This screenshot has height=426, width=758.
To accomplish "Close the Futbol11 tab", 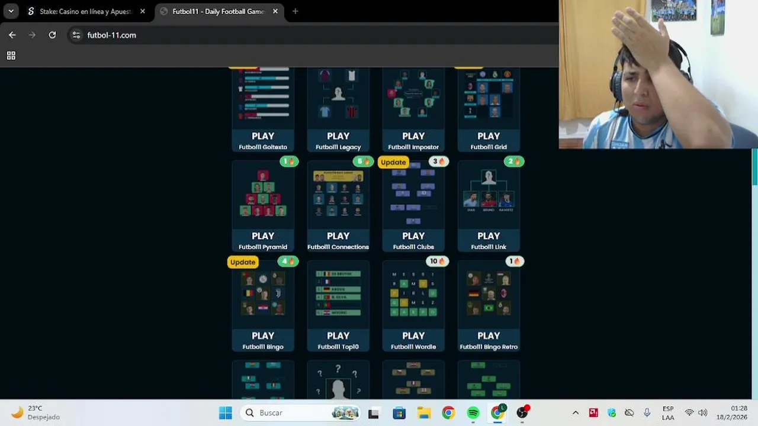I will 275,11.
